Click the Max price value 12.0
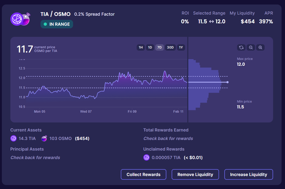 (241, 64)
